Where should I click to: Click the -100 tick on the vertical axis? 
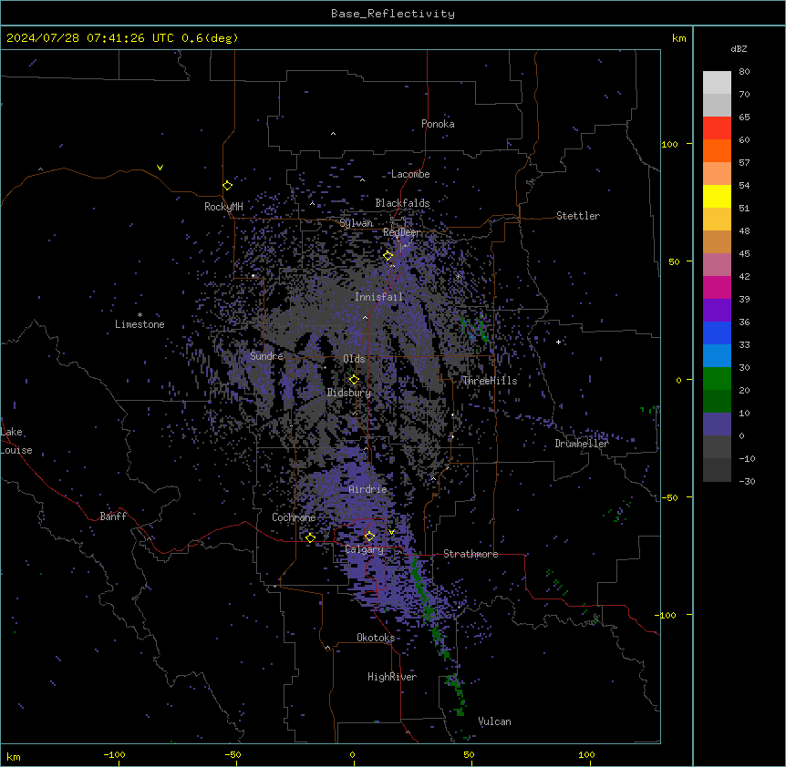[667, 615]
